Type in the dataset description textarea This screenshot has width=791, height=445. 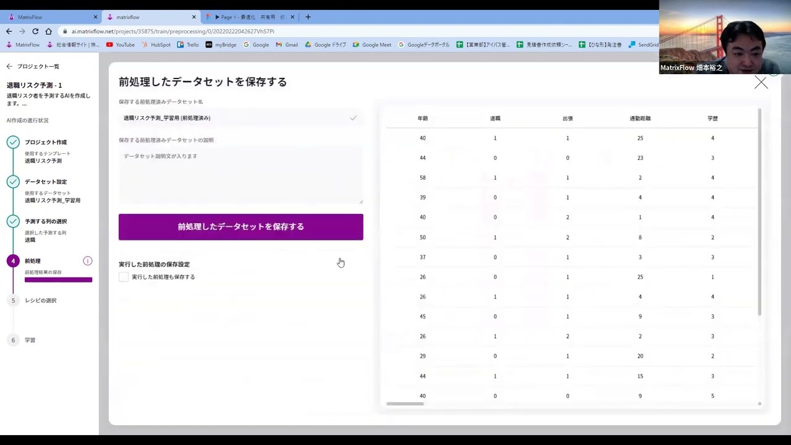tap(240, 175)
